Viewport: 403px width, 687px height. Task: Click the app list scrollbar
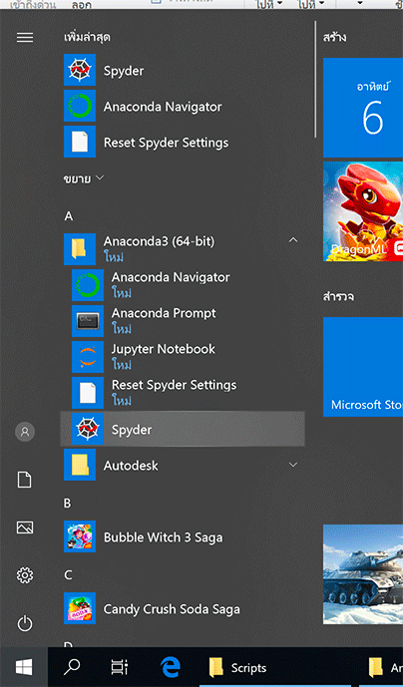tap(315, 79)
